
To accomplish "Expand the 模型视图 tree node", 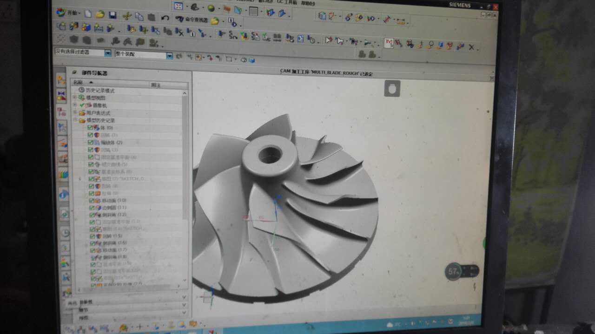I will [75, 98].
